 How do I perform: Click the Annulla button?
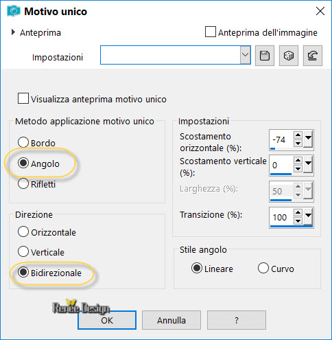[171, 320]
